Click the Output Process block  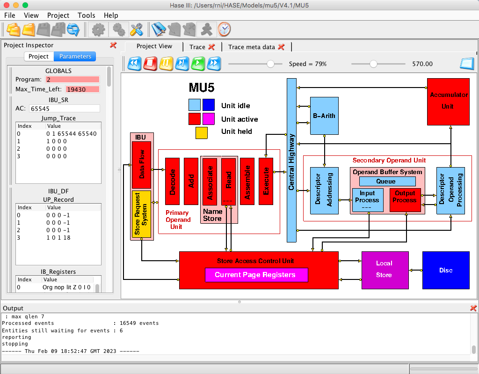point(406,200)
